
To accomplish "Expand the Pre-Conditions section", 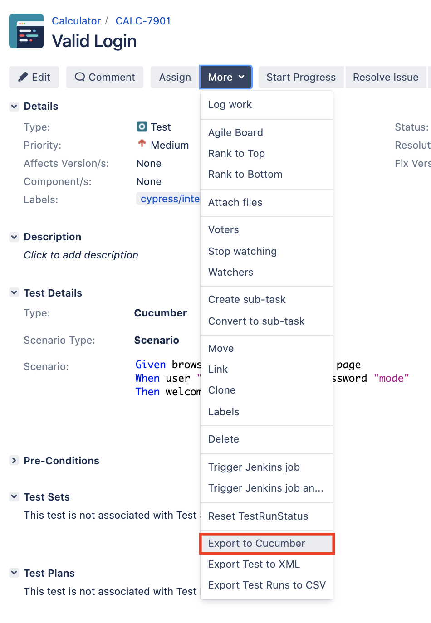I will [x=14, y=461].
